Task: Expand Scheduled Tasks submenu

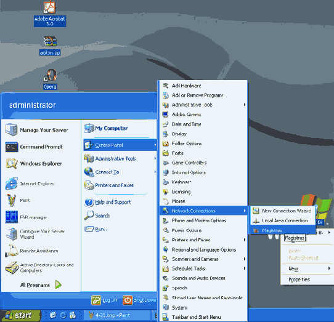Action: pos(245,268)
